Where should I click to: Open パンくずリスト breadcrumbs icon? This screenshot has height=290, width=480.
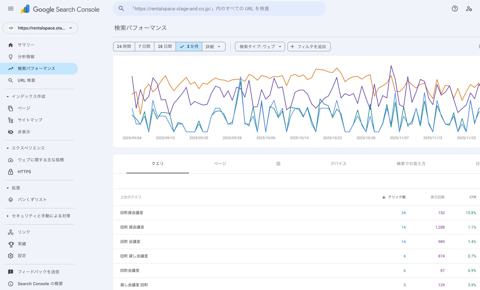(10, 199)
